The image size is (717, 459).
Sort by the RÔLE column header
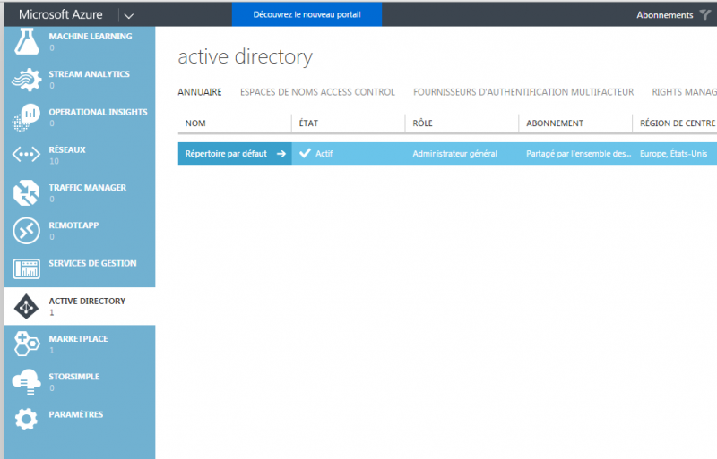[x=422, y=123]
